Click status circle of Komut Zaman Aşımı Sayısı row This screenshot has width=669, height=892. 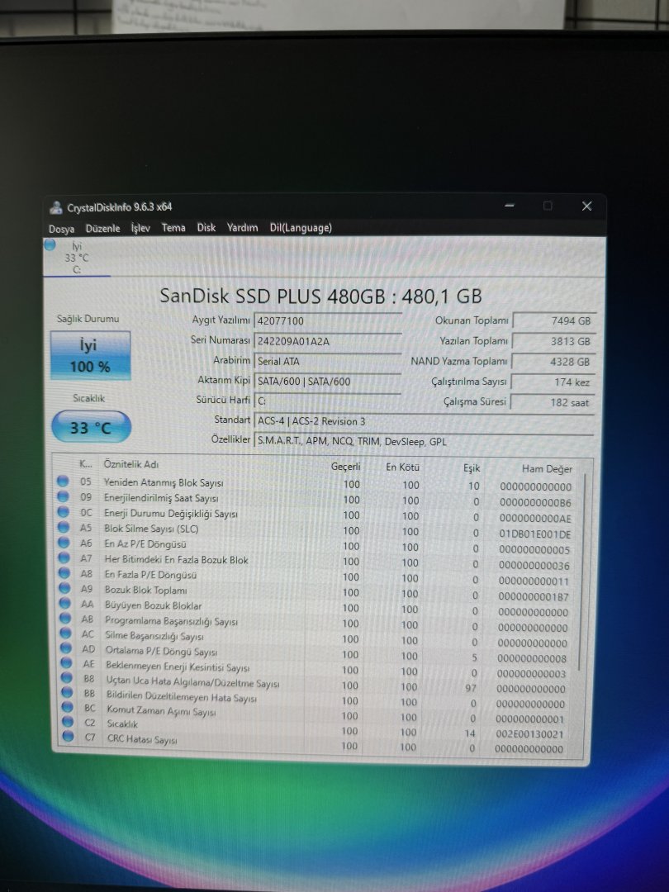point(67,707)
